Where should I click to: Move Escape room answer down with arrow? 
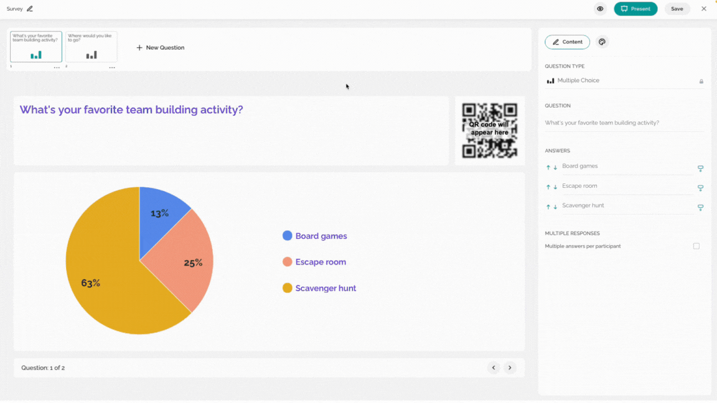pos(555,187)
